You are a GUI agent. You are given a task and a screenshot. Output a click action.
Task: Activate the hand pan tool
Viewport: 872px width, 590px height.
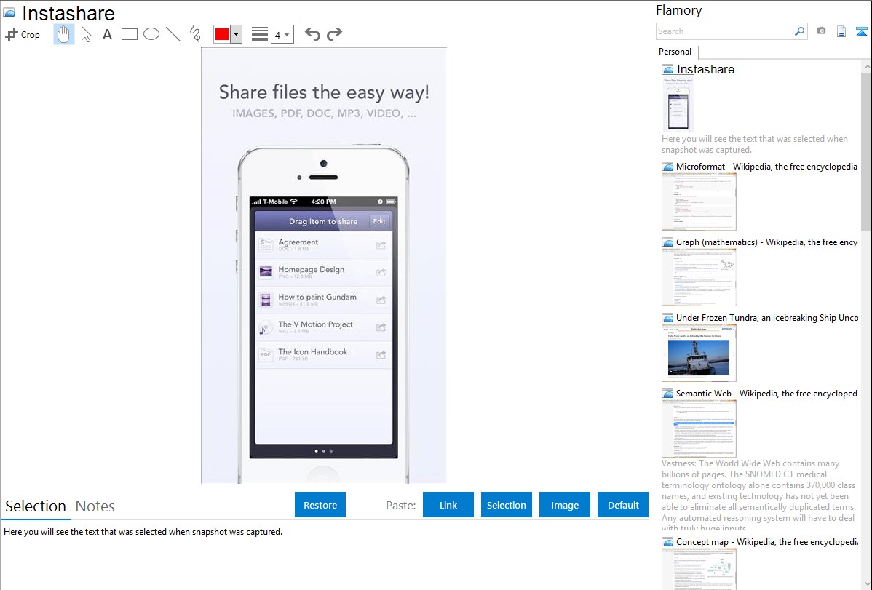click(x=64, y=34)
